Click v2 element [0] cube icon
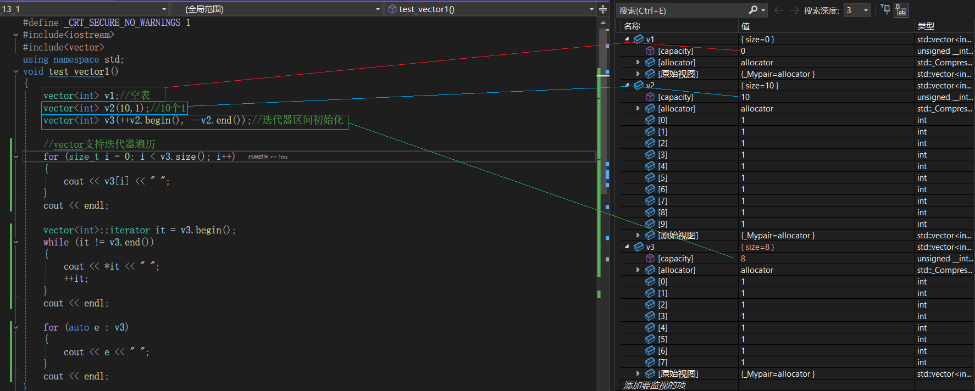The image size is (975, 391). pyautogui.click(x=650, y=120)
